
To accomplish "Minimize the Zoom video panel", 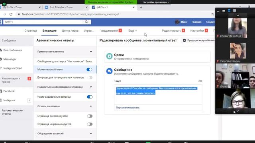I will (218, 11).
